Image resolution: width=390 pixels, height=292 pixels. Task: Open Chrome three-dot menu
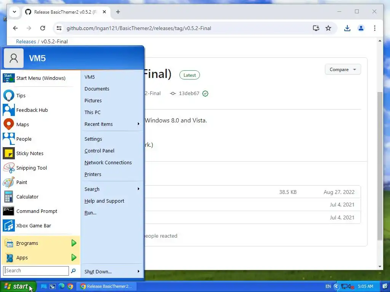[375, 28]
